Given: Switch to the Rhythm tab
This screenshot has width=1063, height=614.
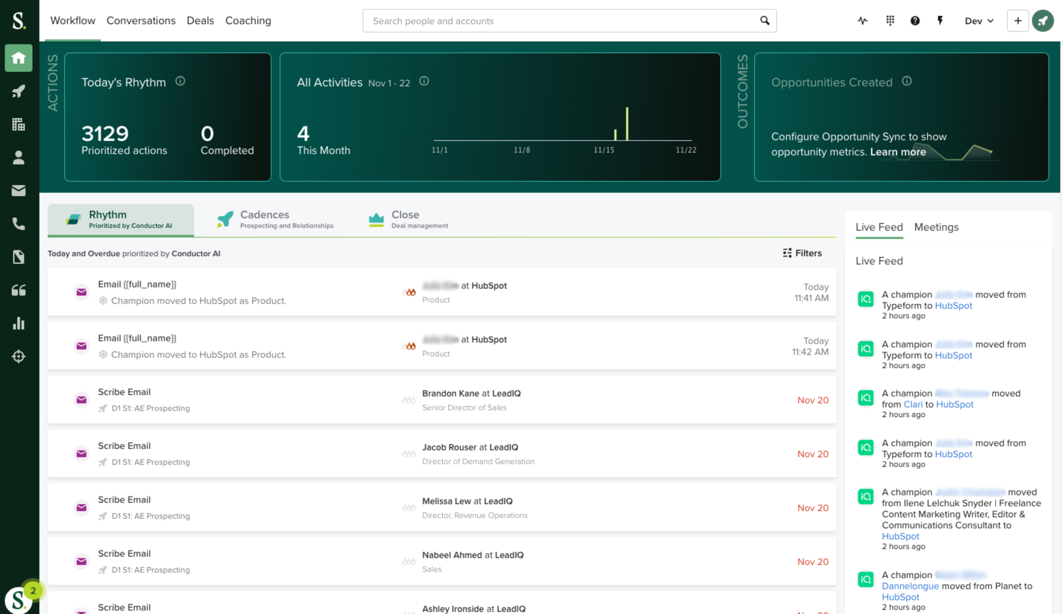Looking at the screenshot, I should 120,219.
